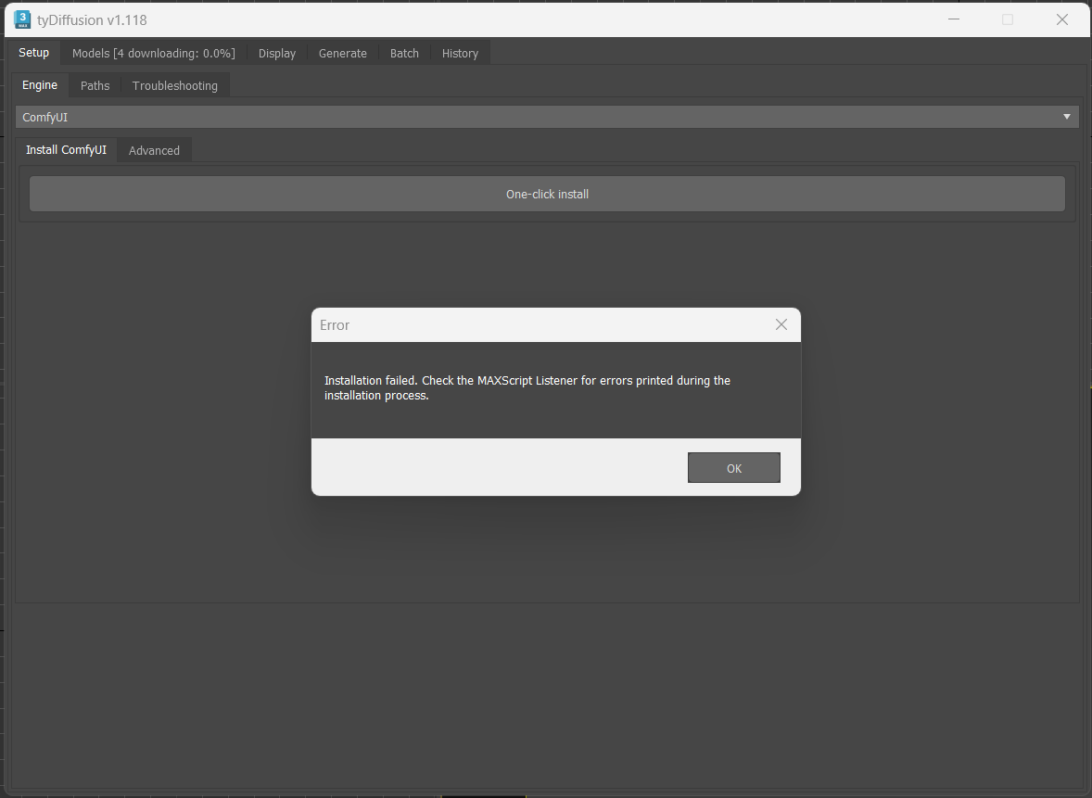Close the Error dialog with X

point(781,324)
